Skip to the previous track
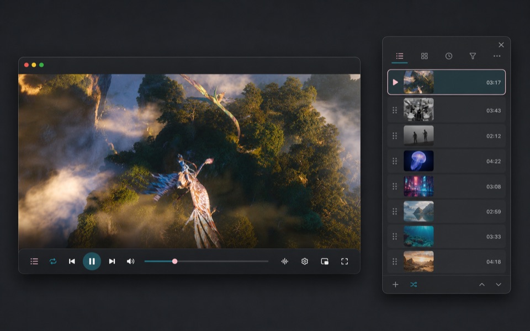Screen dimensions: 530x331 pos(72,261)
